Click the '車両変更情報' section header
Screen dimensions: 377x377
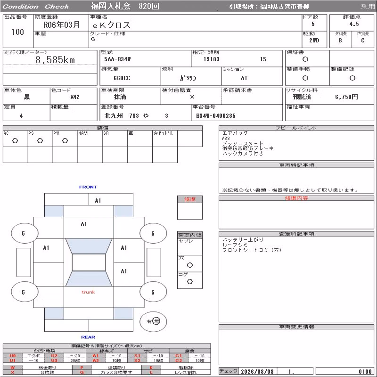coord(296,327)
